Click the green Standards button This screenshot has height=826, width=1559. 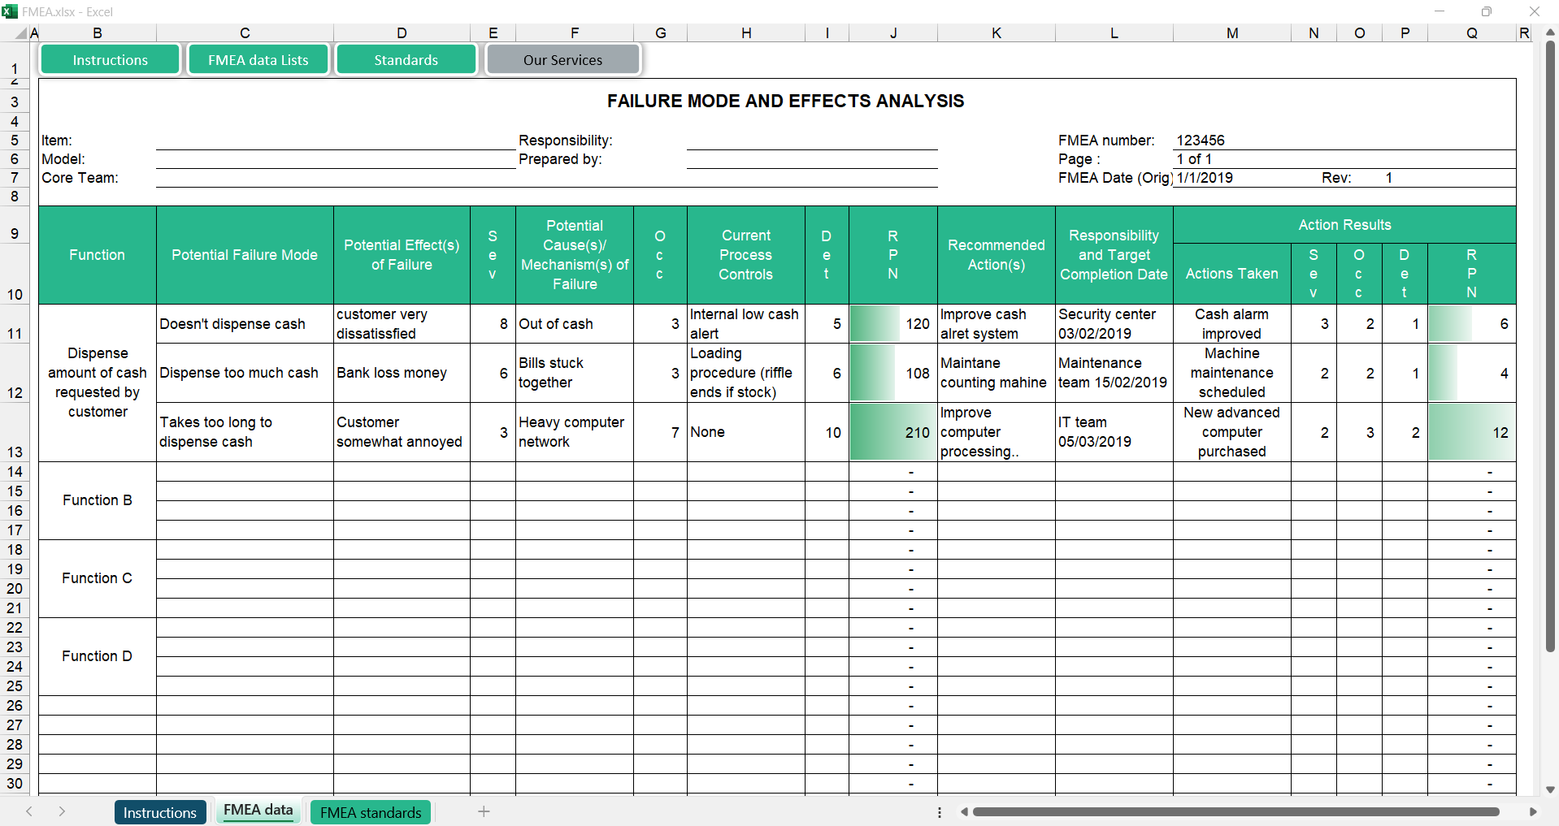tap(406, 60)
